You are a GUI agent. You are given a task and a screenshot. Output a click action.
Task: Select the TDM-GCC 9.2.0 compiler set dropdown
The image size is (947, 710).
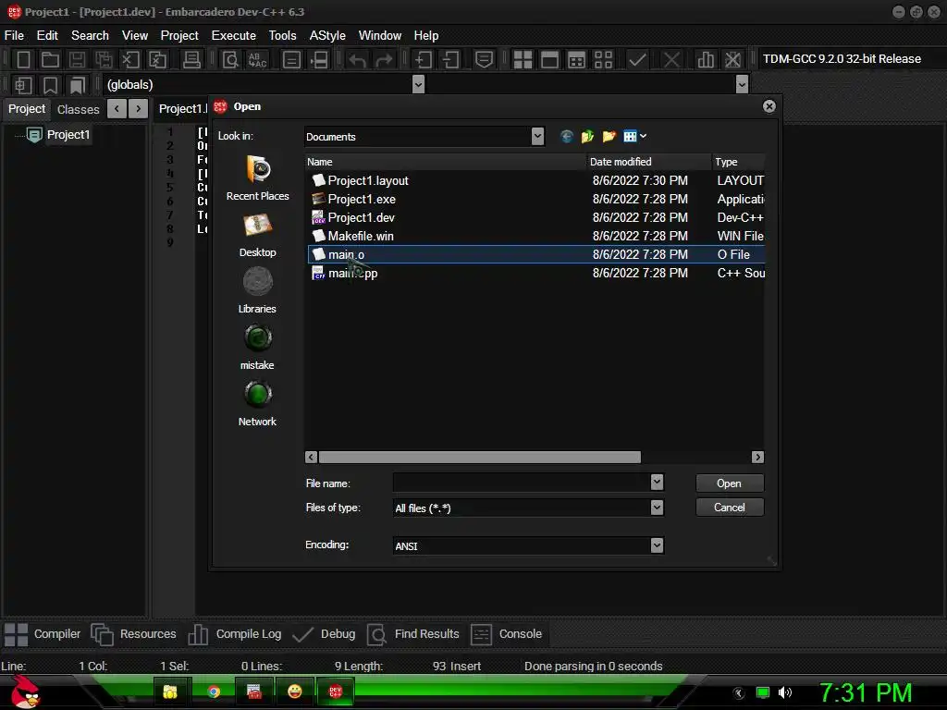[x=842, y=58]
